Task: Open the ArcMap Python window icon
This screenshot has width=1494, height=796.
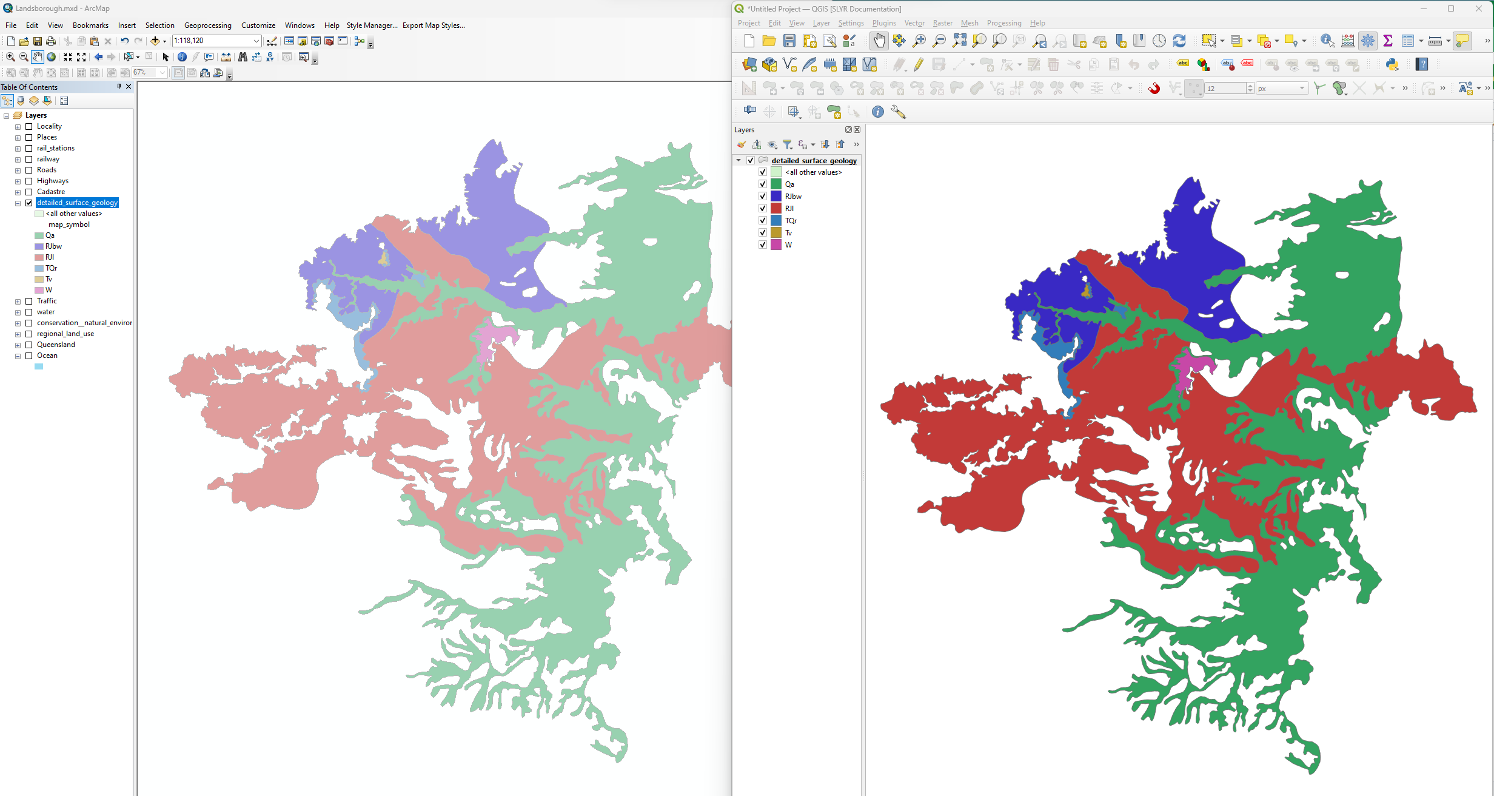Action: [x=343, y=41]
